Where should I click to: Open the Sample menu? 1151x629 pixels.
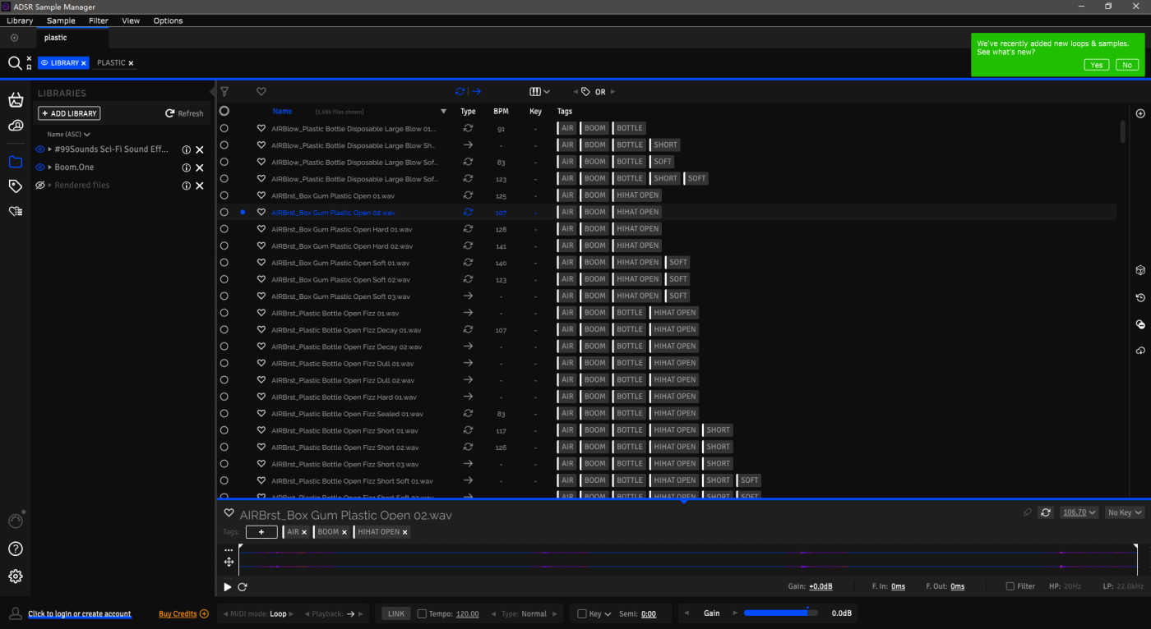pyautogui.click(x=61, y=21)
